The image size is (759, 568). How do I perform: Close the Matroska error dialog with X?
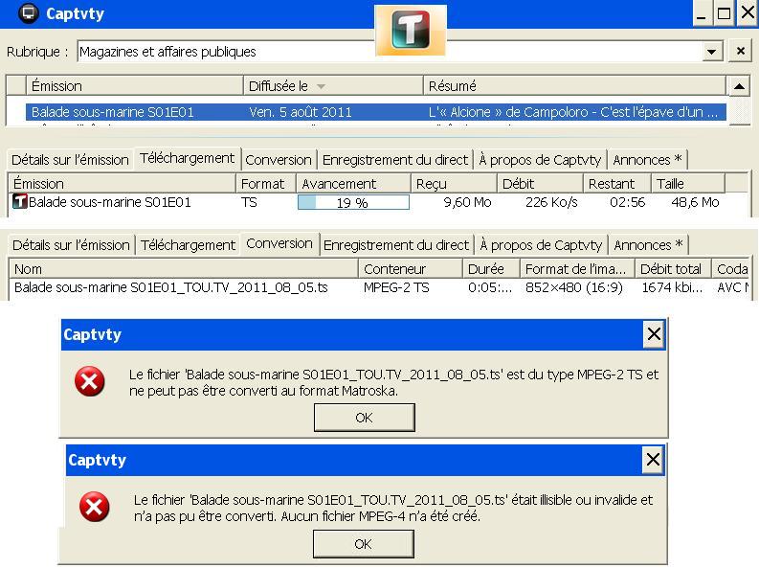pos(653,334)
